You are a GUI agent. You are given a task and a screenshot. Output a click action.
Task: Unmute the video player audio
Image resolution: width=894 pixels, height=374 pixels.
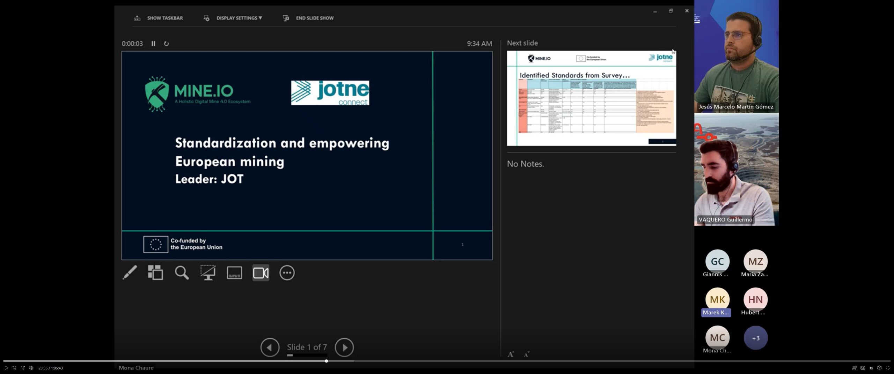click(x=31, y=368)
